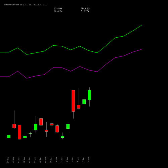This screenshot has width=168, height=168.
Task: Click the tallest red candlestick body
Action: [73, 101]
